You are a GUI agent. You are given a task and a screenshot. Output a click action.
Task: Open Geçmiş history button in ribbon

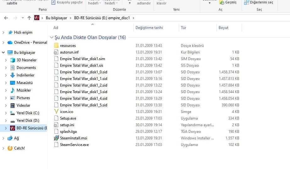click(228, 3)
